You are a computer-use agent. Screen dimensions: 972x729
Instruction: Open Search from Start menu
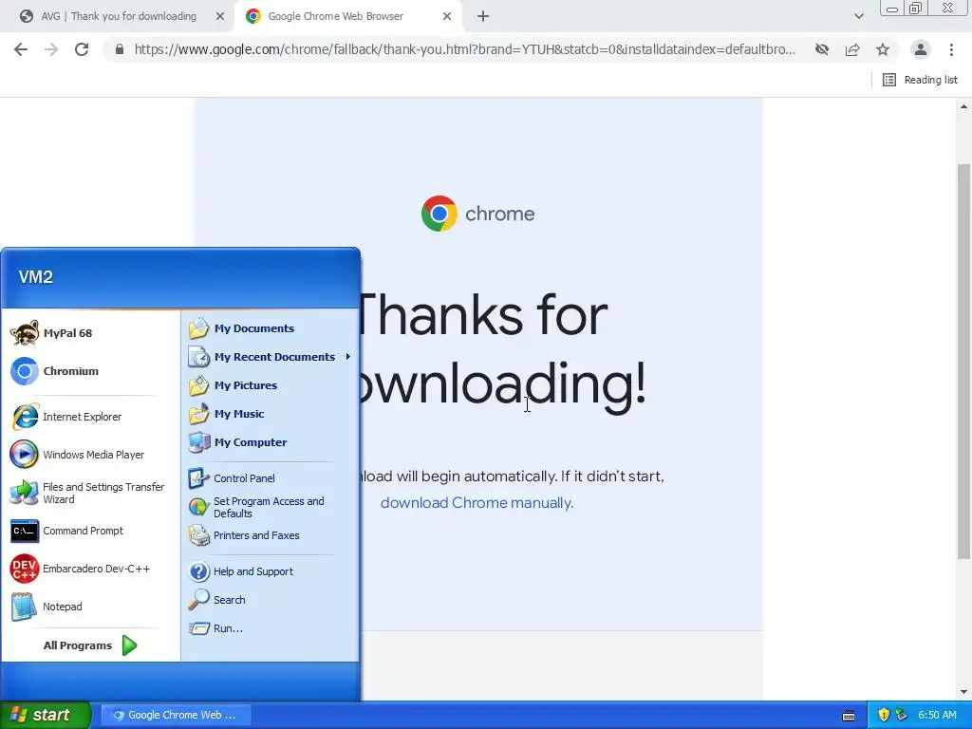pyautogui.click(x=230, y=600)
